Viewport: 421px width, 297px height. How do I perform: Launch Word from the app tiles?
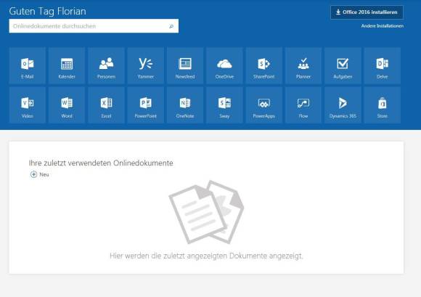click(x=67, y=105)
